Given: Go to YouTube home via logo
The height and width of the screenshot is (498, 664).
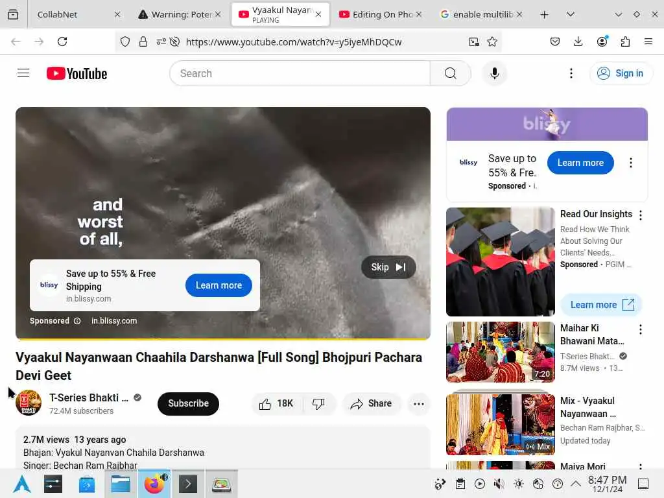Looking at the screenshot, I should click(77, 73).
